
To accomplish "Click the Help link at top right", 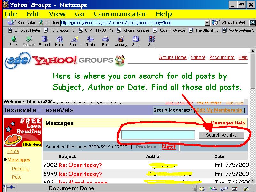I will pyautogui.click(x=243, y=57).
